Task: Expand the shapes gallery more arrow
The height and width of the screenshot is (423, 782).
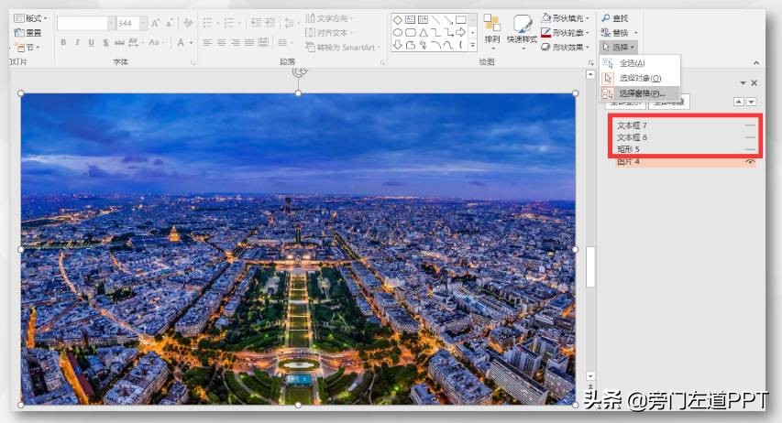Action: coord(473,45)
